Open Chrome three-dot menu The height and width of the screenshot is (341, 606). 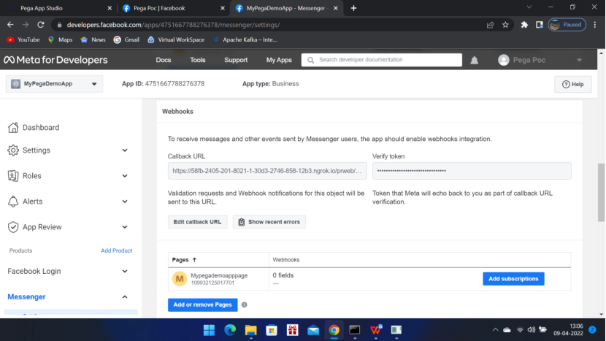(595, 25)
